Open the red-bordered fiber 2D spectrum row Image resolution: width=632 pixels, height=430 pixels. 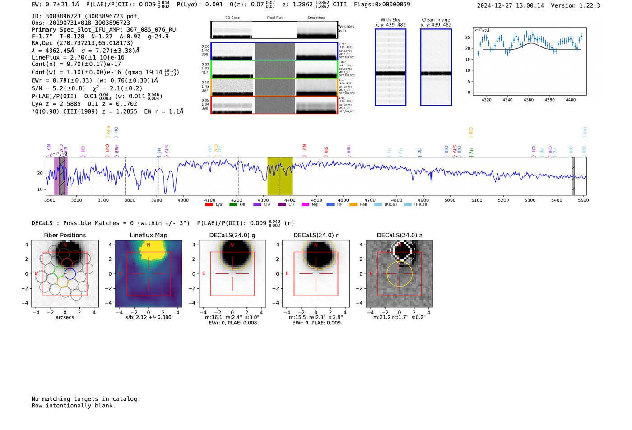(x=274, y=105)
